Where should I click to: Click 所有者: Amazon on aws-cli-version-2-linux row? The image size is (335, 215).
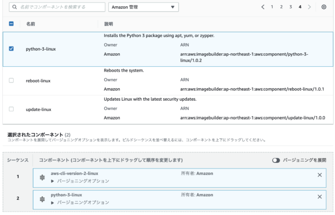click(x=197, y=173)
